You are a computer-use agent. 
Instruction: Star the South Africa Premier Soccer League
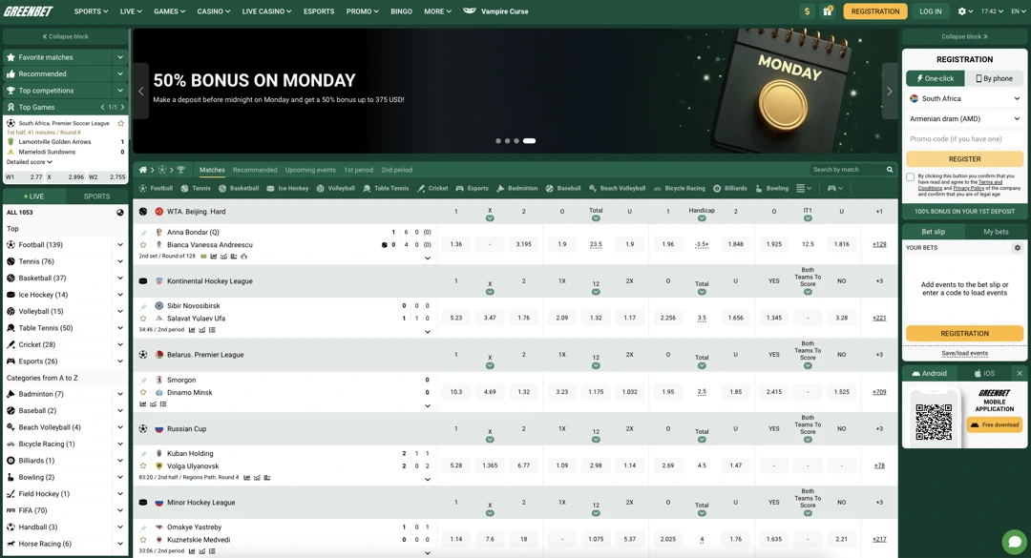(121, 123)
